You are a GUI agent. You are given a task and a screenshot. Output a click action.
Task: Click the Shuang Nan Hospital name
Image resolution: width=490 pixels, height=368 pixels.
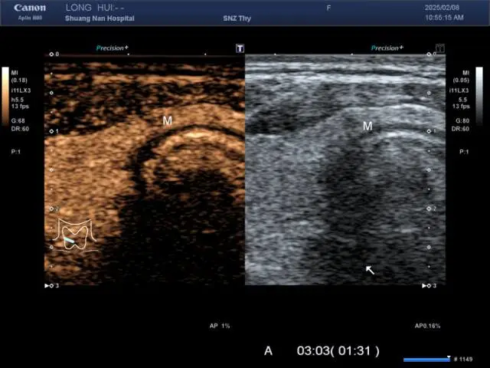coord(100,18)
